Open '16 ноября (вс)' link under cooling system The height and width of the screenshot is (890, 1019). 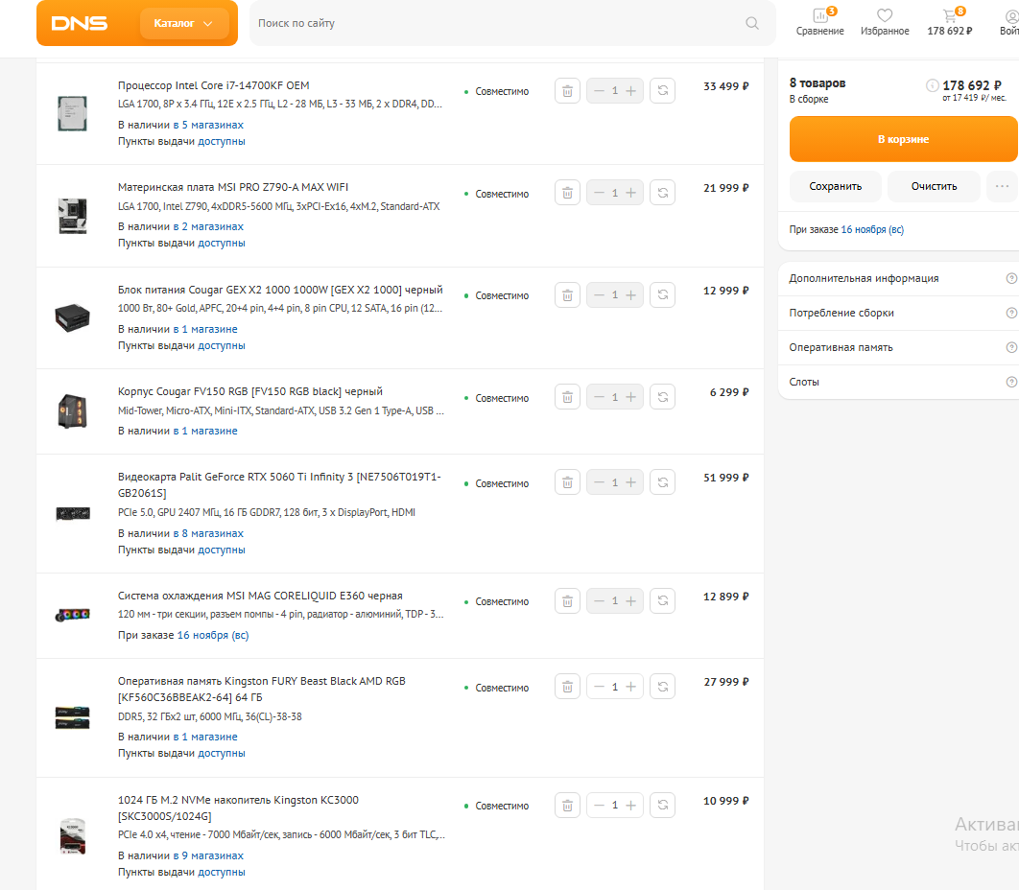pos(213,635)
